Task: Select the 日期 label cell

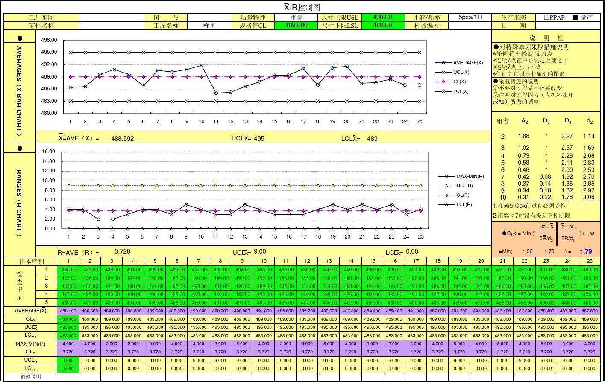Action: pyautogui.click(x=514, y=25)
